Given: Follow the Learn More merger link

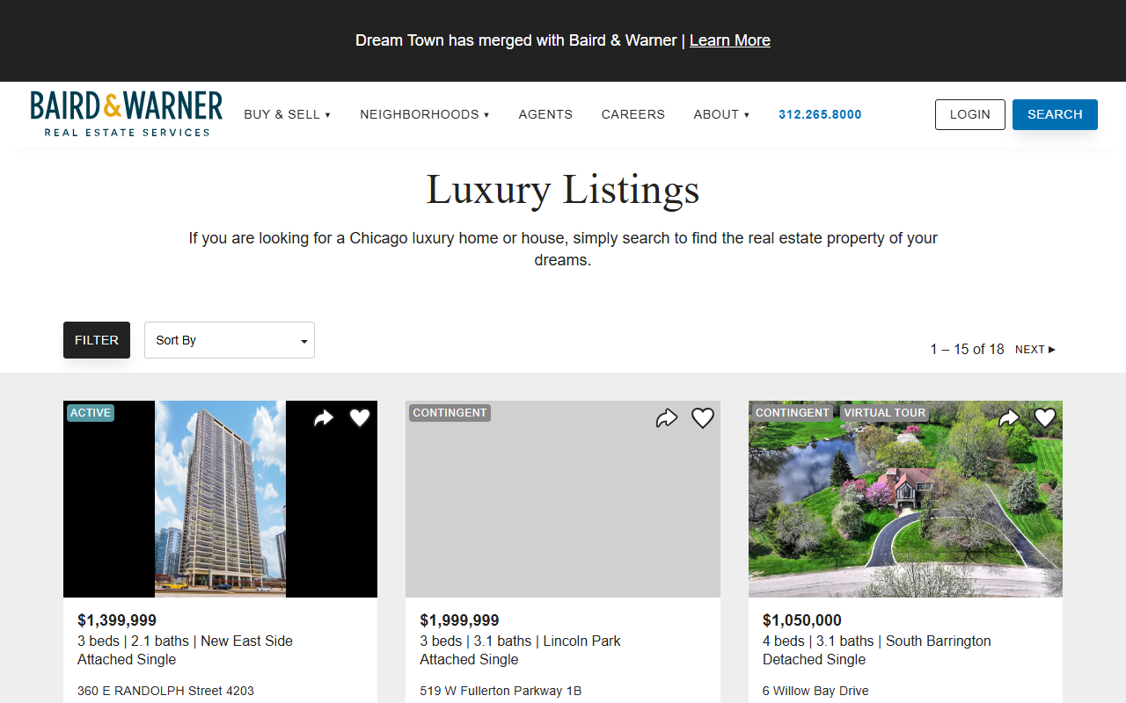Looking at the screenshot, I should pos(730,40).
